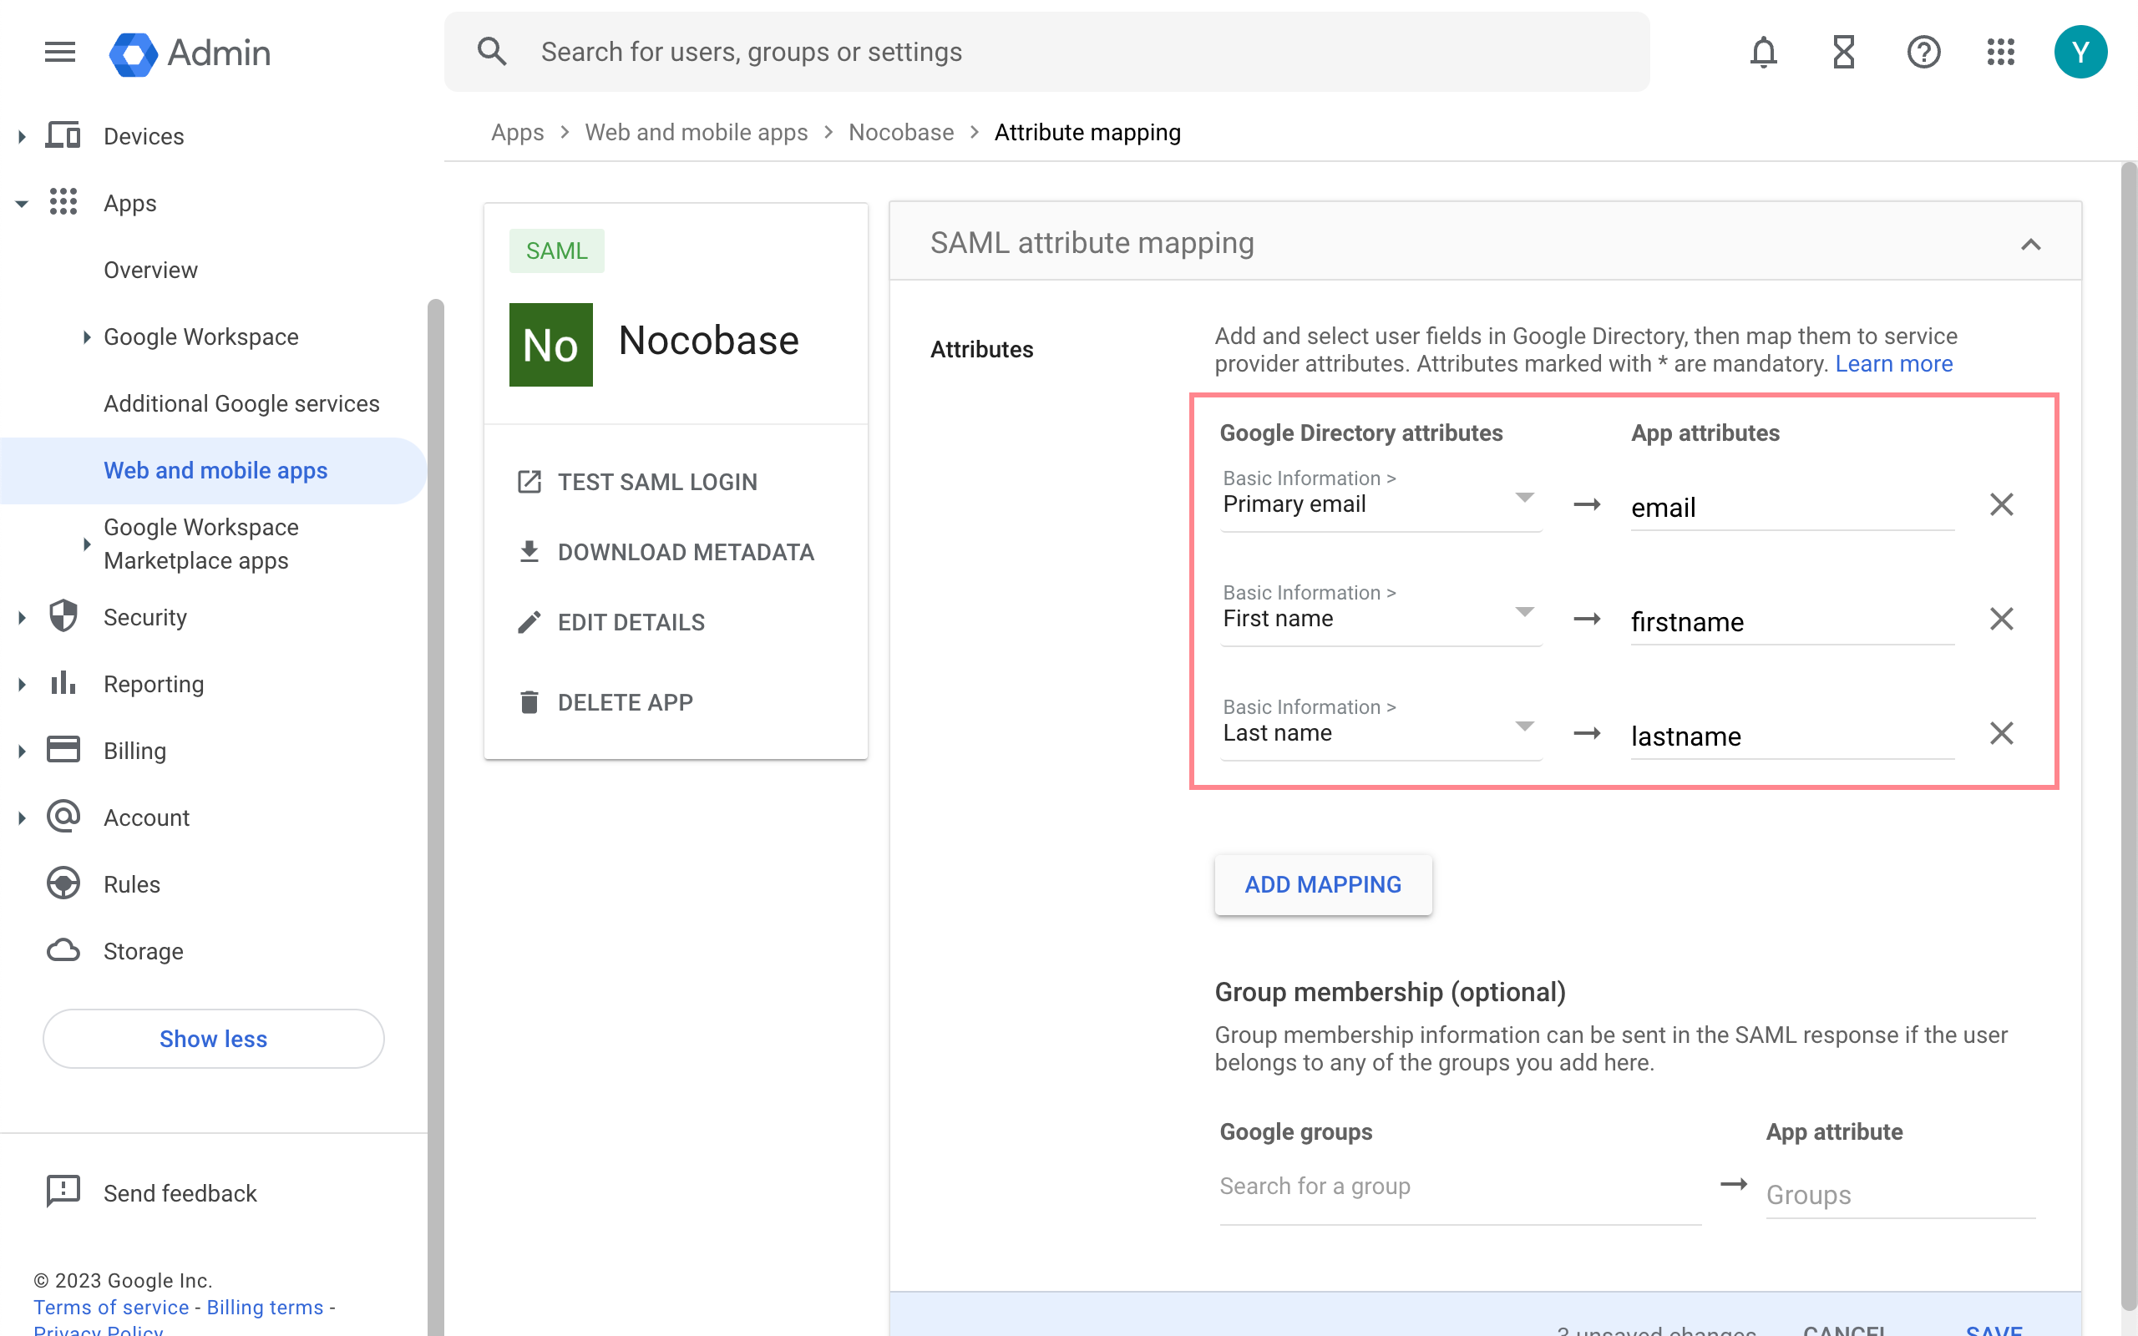Click the ADD MAPPING button
Viewport: 2138px width, 1336px height.
pyautogui.click(x=1323, y=884)
